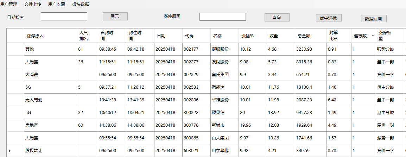
Task: Sort by the 封单比% column header
Action: tap(339, 36)
